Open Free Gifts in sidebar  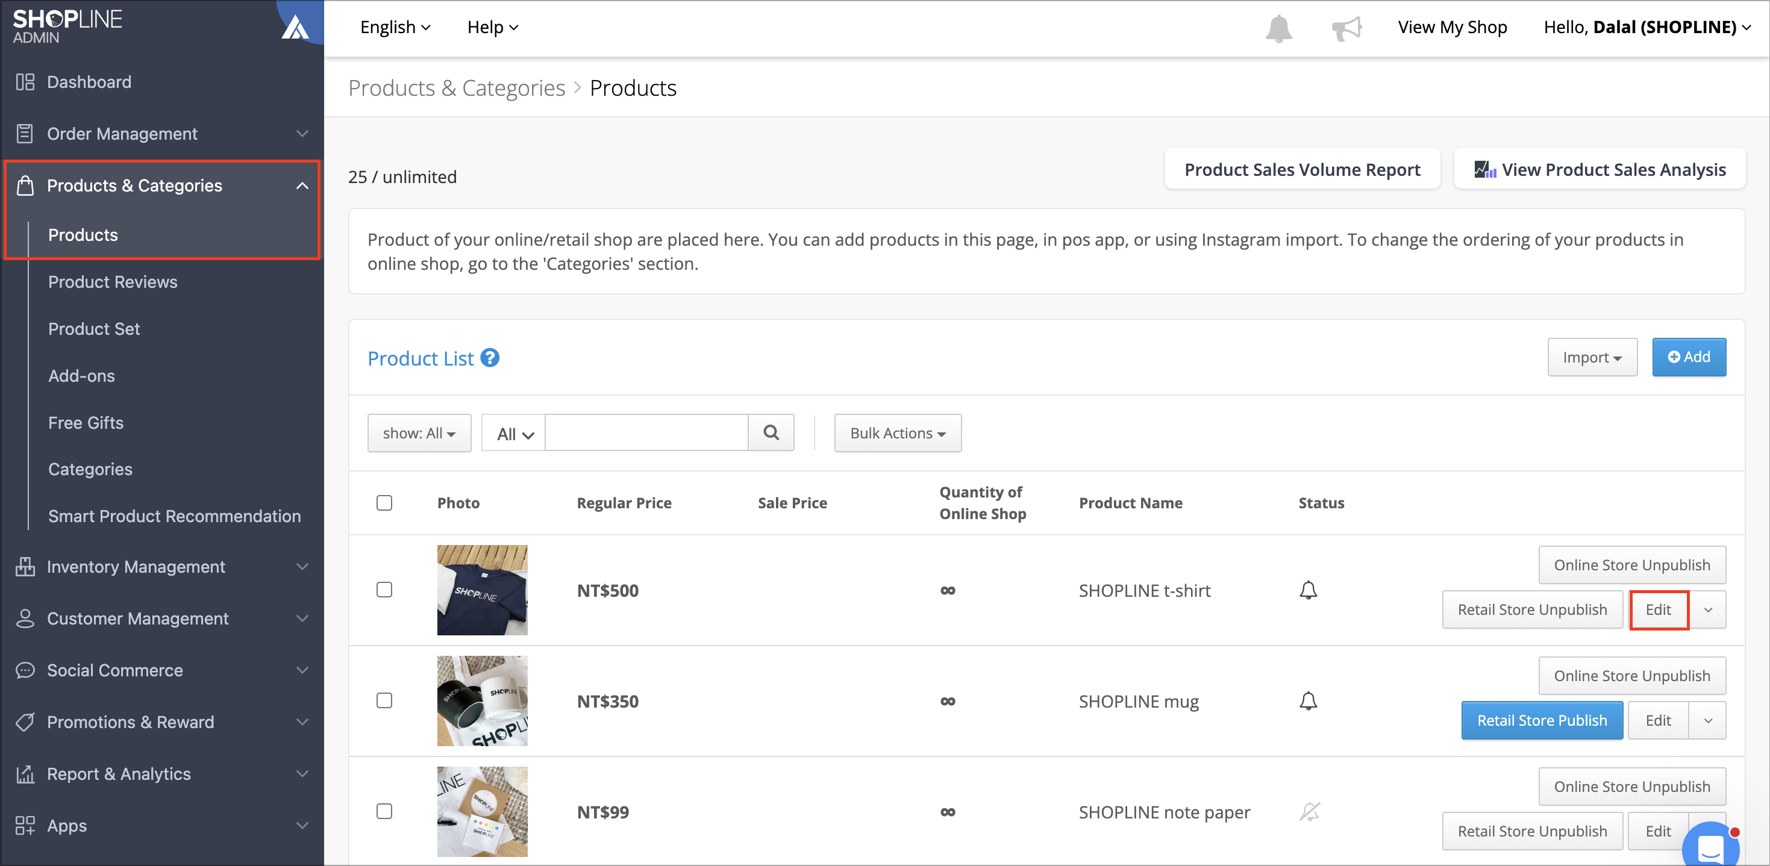point(86,422)
